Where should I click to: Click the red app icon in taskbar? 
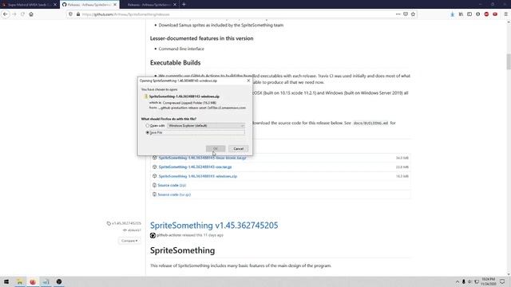(x=33, y=281)
